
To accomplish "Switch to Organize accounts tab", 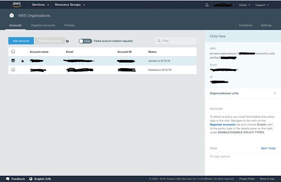I will point(43,25).
